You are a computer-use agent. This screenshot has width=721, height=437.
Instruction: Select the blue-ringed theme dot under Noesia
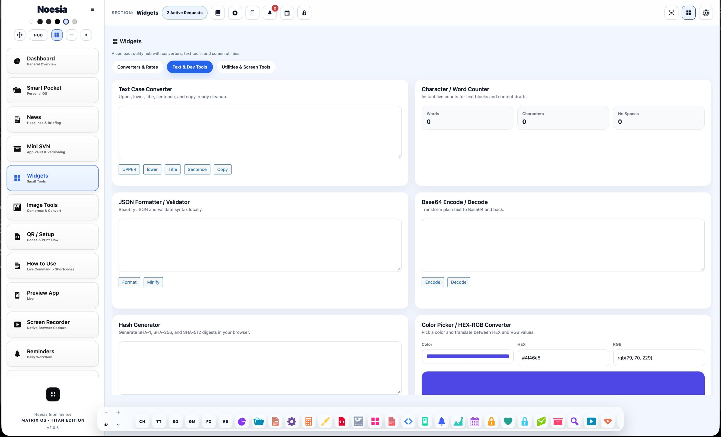click(66, 22)
